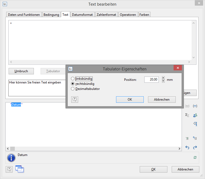Click the indent lines icon
This screenshot has height=179, width=205.
[x=187, y=138]
